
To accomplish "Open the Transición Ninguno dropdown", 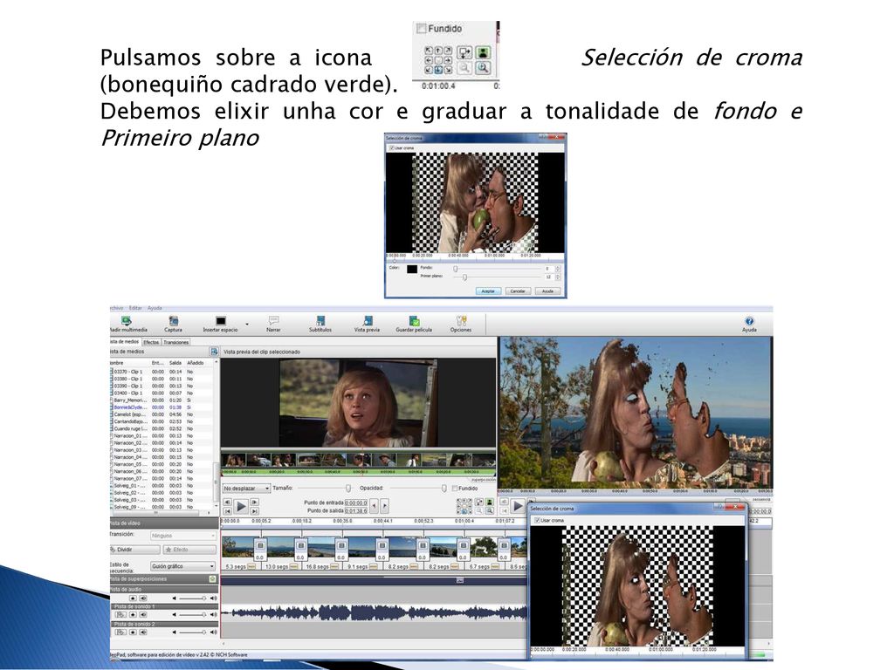I will (183, 537).
